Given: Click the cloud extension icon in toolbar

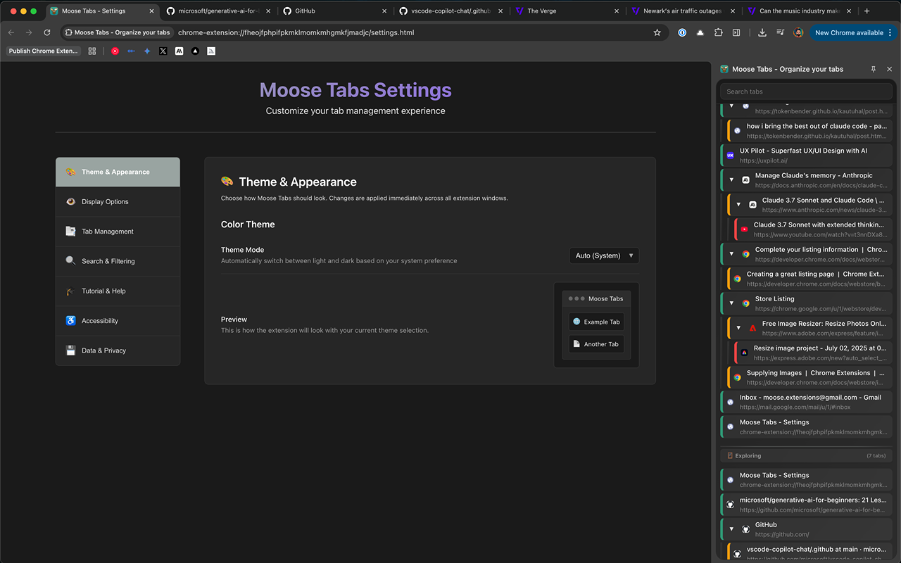Looking at the screenshot, I should pyautogui.click(x=700, y=32).
